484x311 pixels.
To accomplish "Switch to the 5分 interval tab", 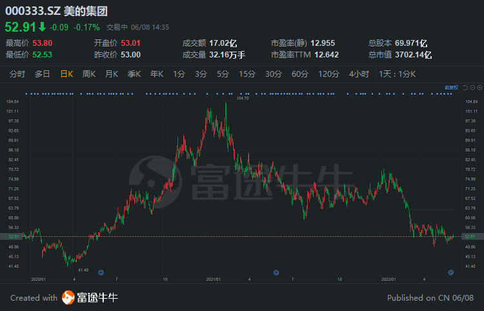I will pyautogui.click(x=223, y=74).
